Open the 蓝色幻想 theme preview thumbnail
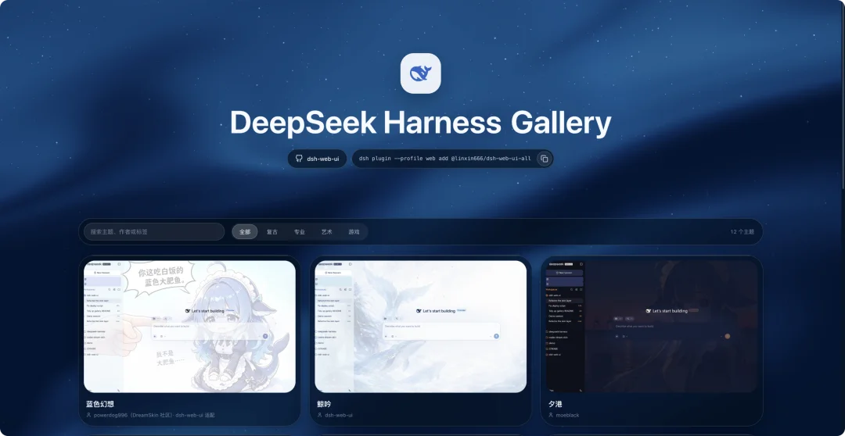Viewport: 845px width, 436px height. 189,327
